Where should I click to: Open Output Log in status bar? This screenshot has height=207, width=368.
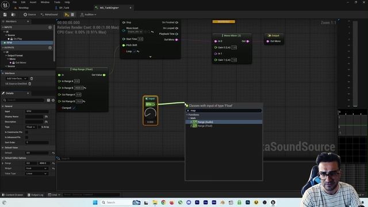pos(35,195)
